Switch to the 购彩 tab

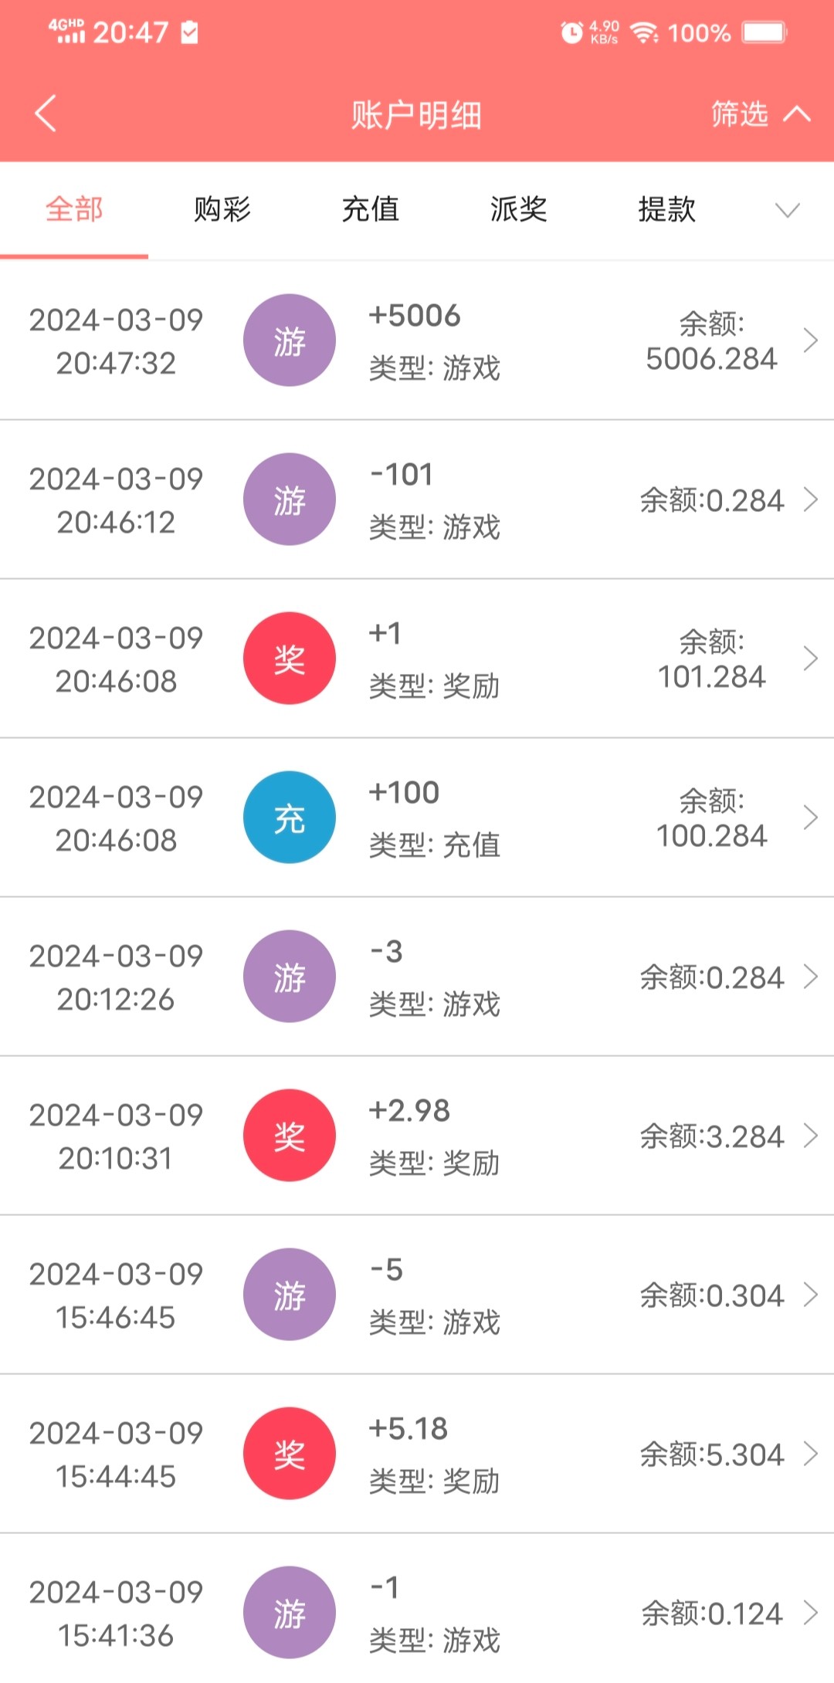tap(222, 209)
